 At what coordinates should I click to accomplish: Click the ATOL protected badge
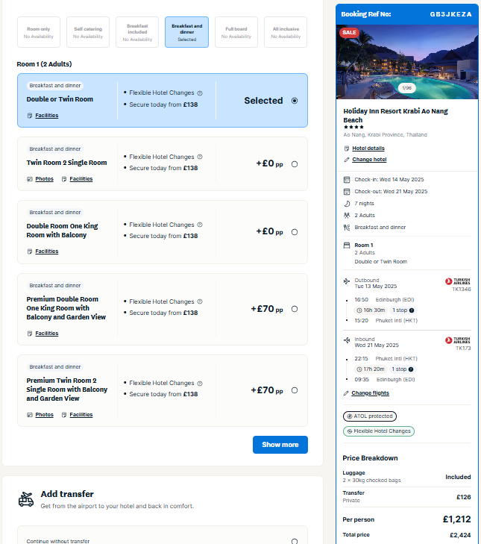[x=370, y=416]
